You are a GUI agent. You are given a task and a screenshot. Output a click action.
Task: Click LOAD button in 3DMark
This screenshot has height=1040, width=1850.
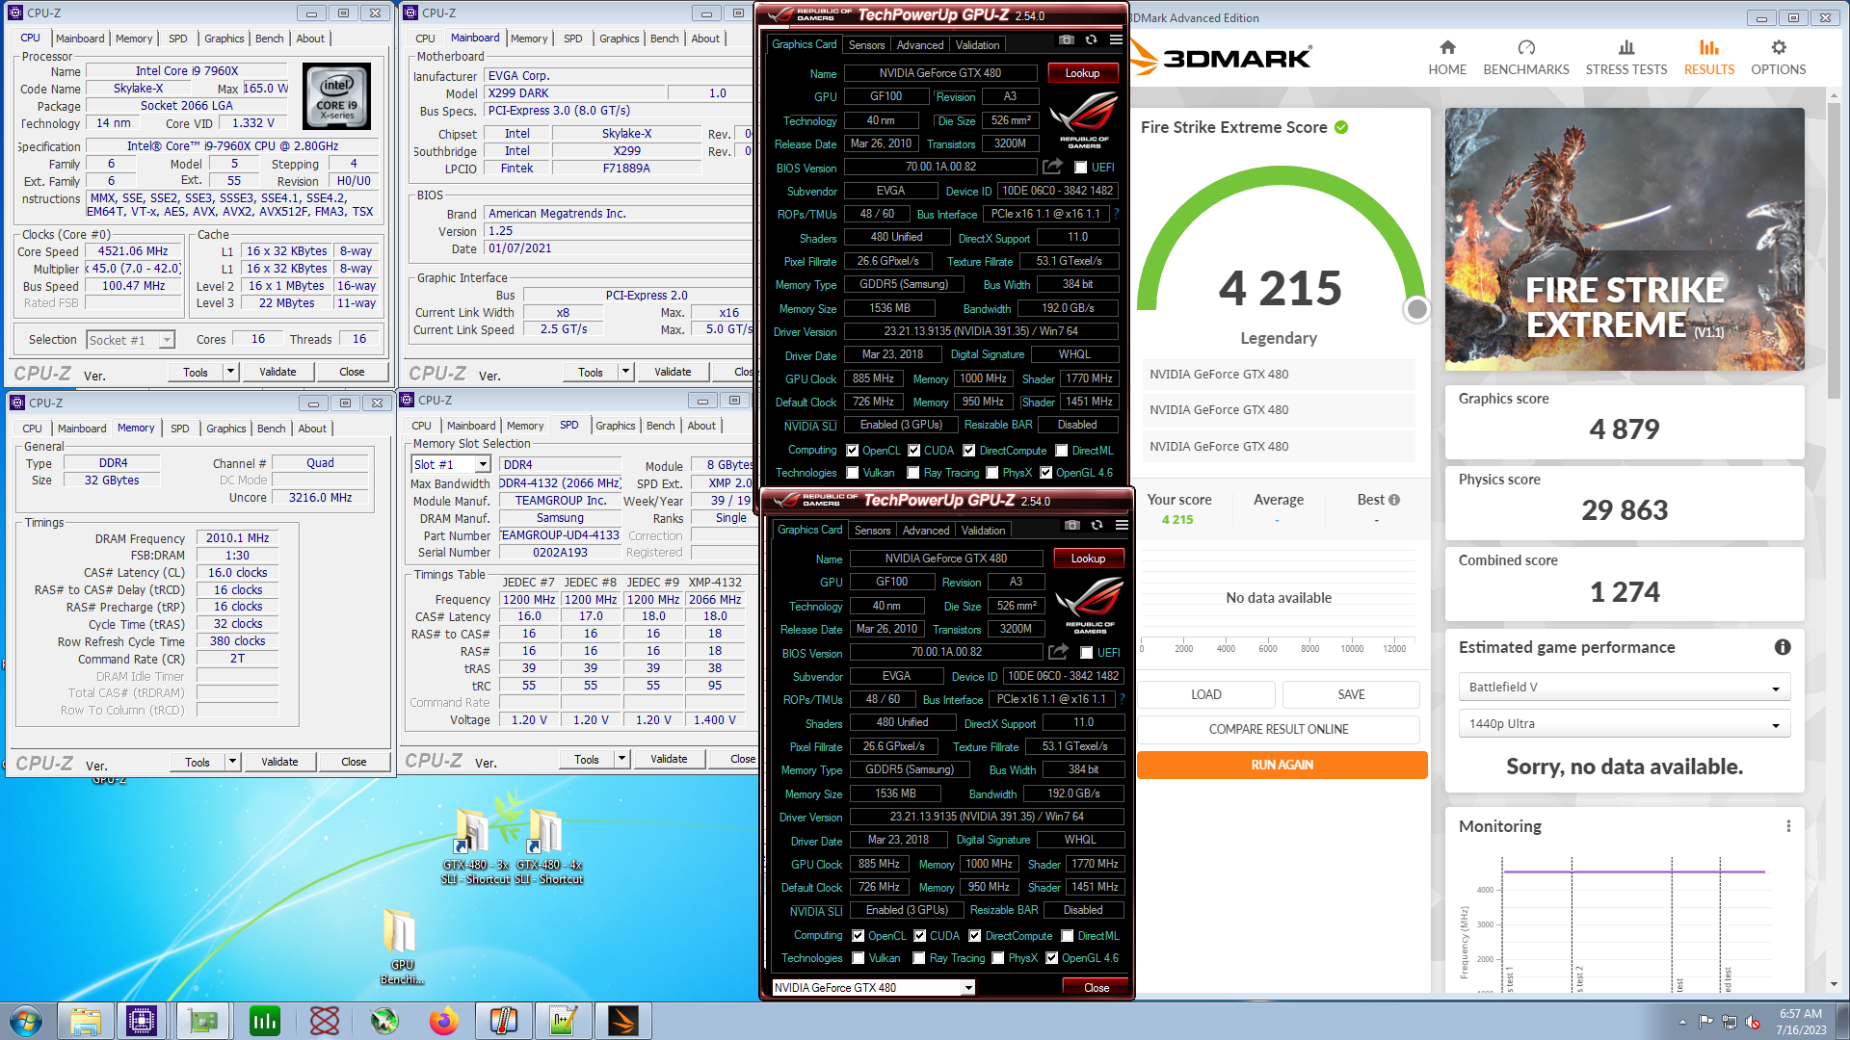(x=1206, y=694)
